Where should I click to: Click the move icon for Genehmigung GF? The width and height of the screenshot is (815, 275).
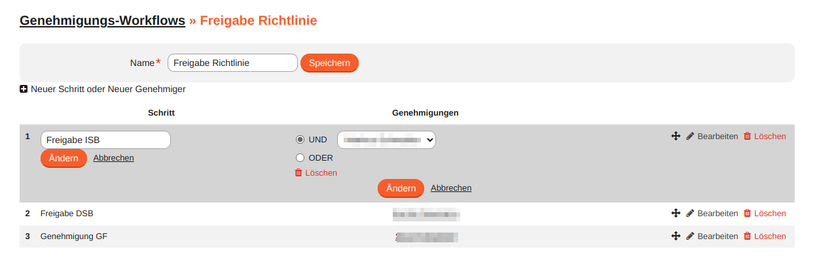pyautogui.click(x=676, y=236)
